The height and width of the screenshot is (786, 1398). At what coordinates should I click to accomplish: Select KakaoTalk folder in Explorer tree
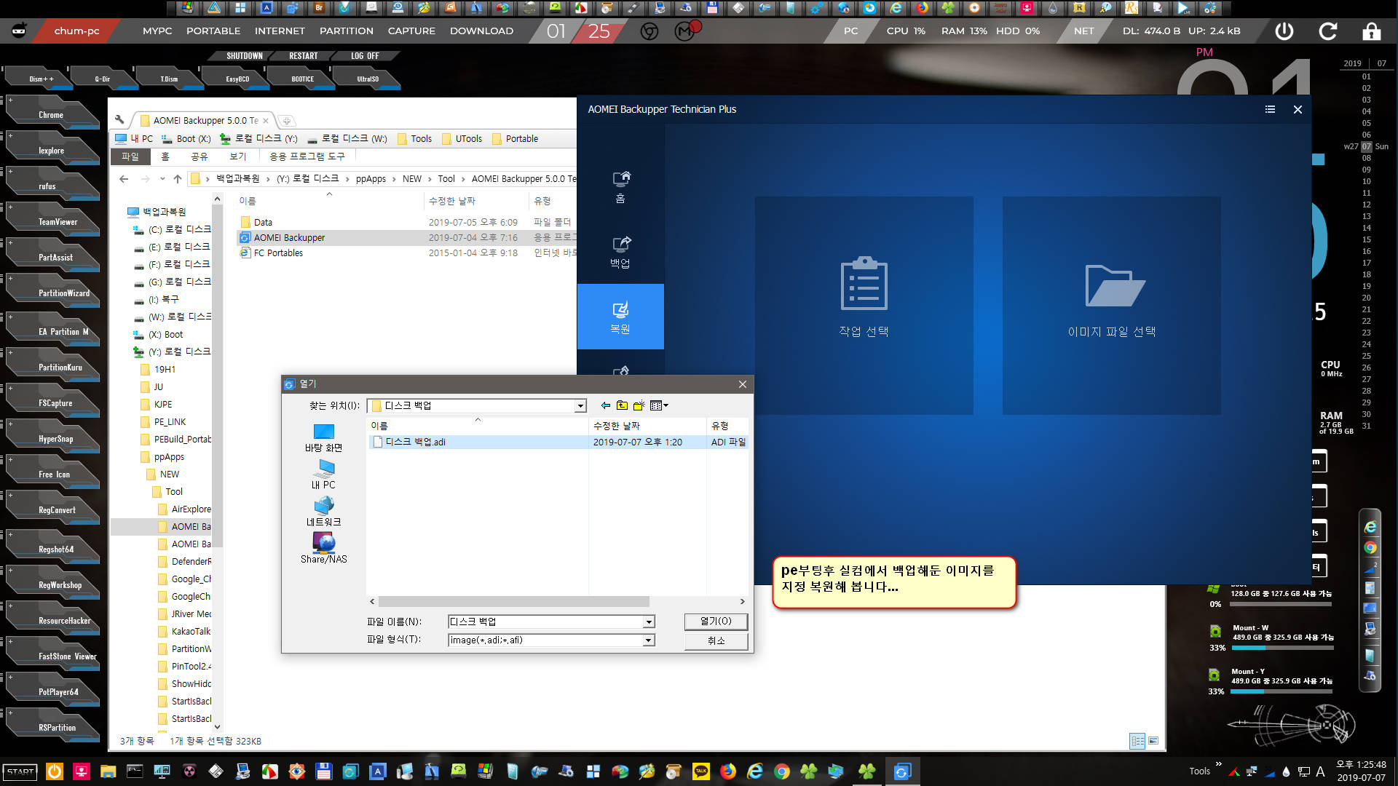pyautogui.click(x=190, y=631)
